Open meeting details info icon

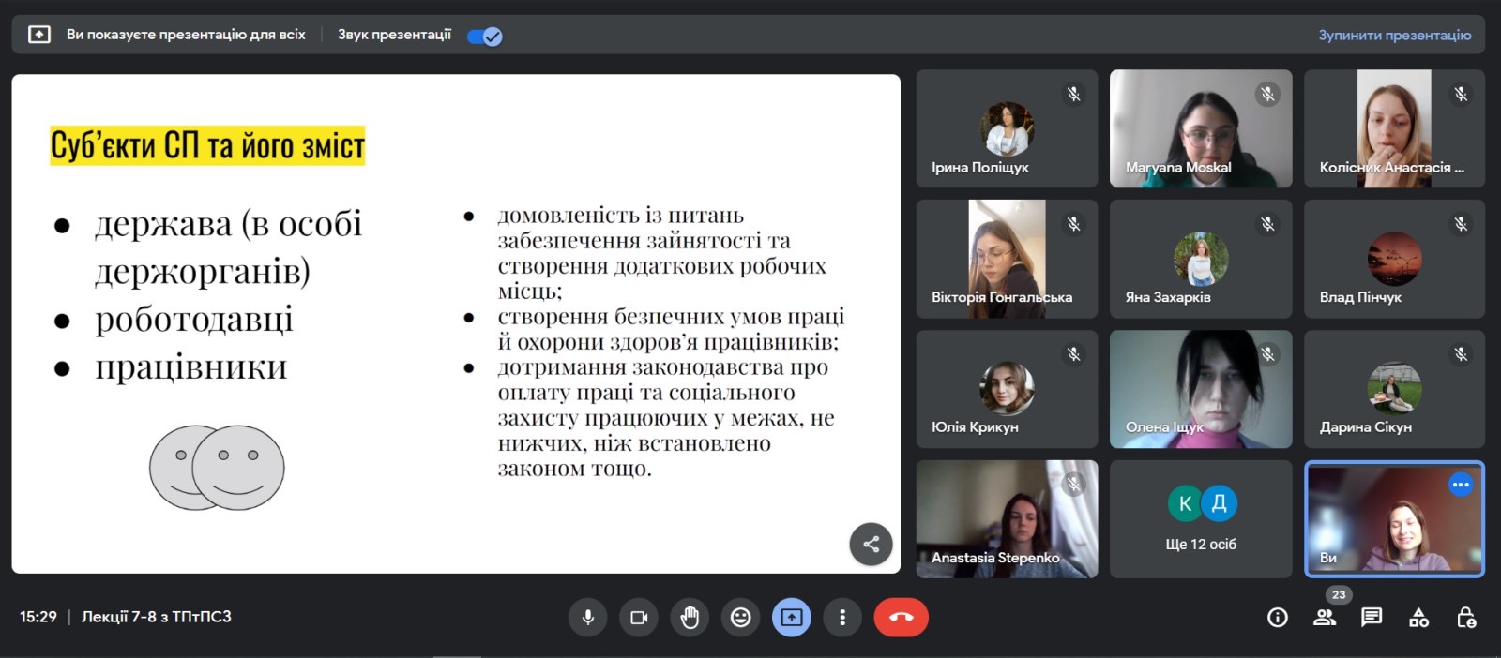tap(1277, 617)
